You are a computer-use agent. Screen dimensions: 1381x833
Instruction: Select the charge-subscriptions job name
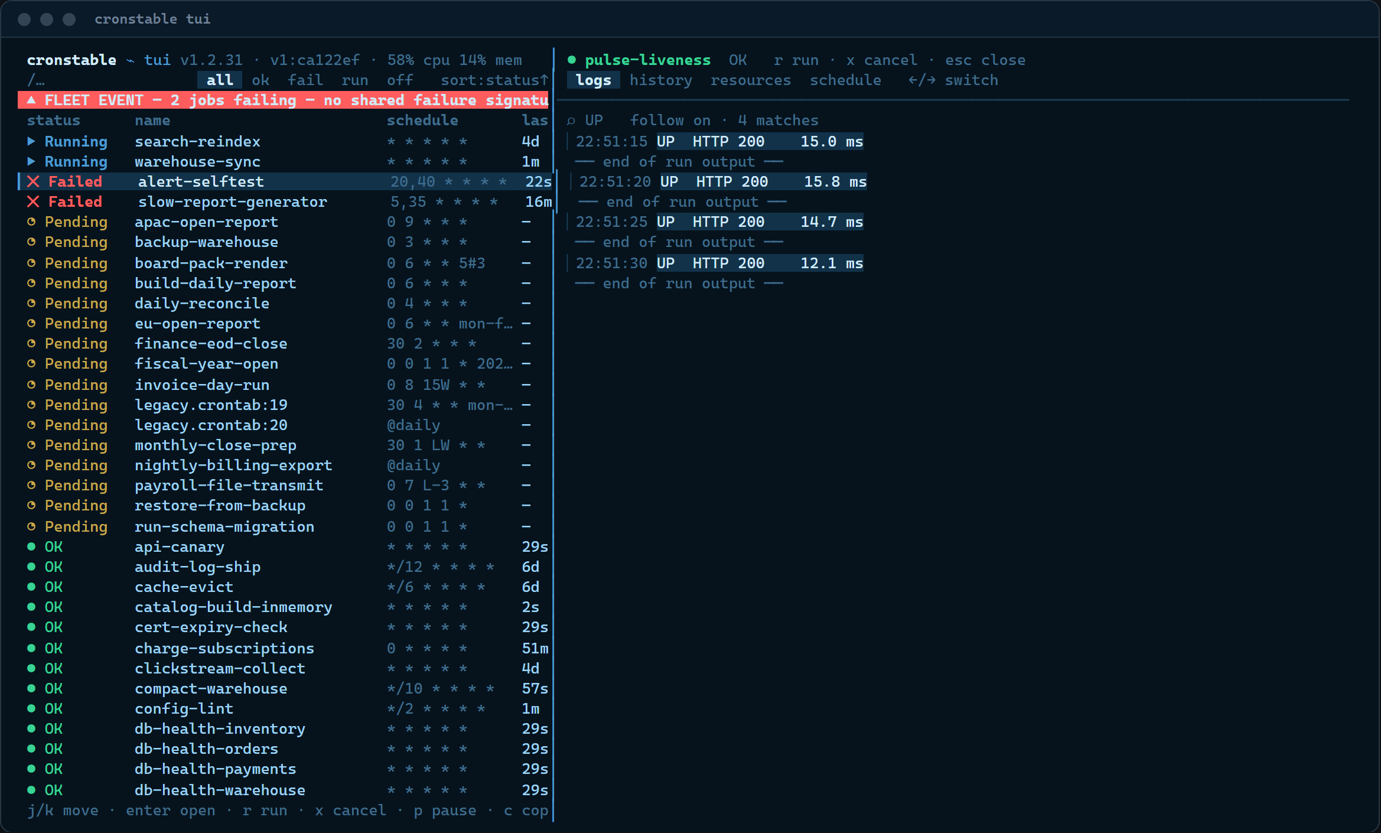(x=224, y=648)
